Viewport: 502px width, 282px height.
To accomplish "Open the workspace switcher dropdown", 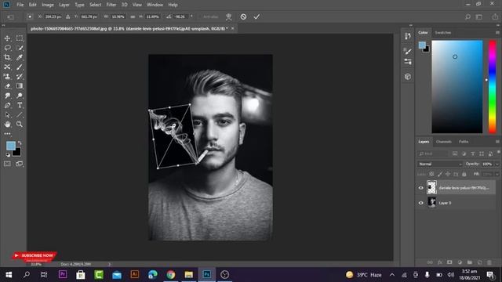I will click(x=479, y=16).
